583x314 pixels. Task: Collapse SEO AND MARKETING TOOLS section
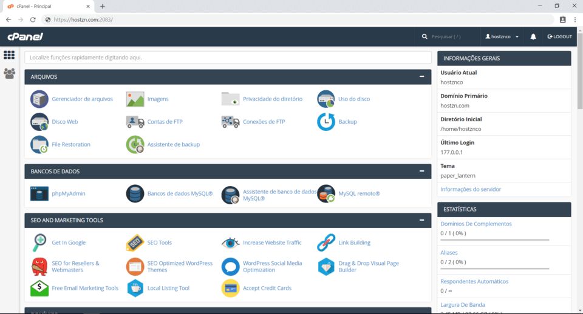click(421, 220)
